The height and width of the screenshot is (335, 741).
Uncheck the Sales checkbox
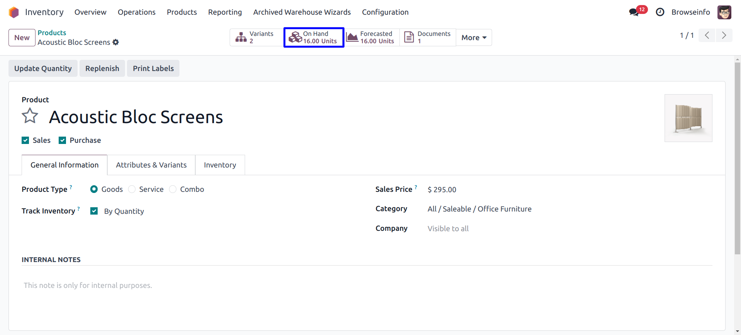click(25, 140)
